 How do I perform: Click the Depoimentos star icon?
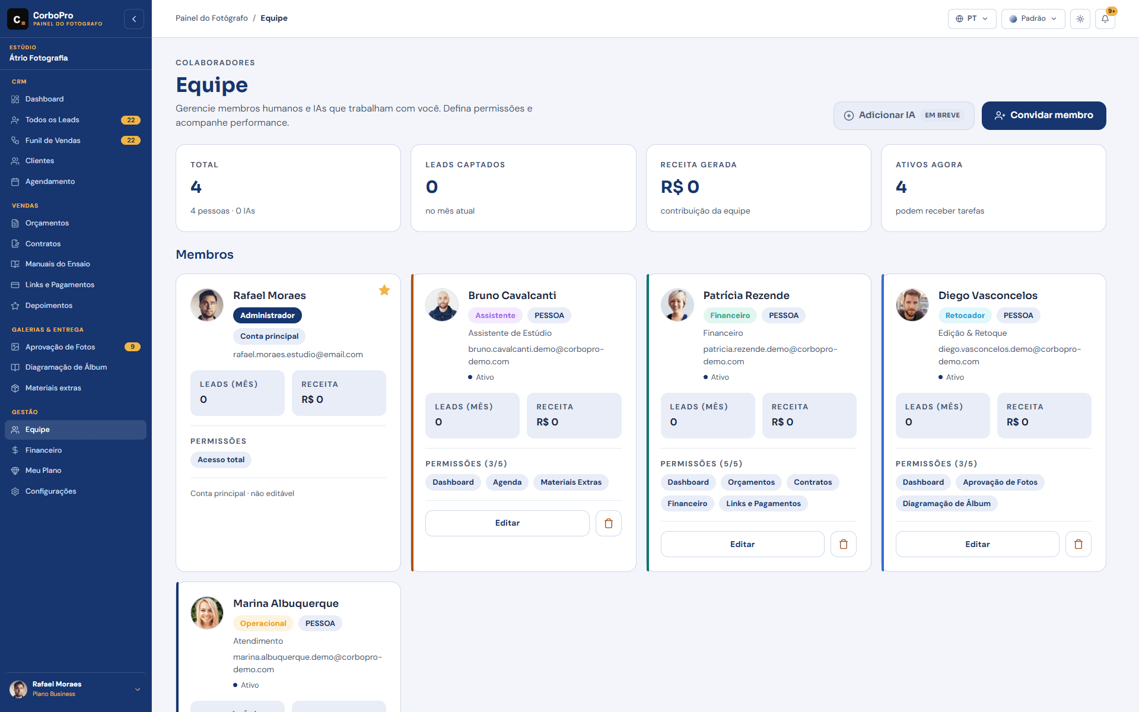[x=15, y=306]
